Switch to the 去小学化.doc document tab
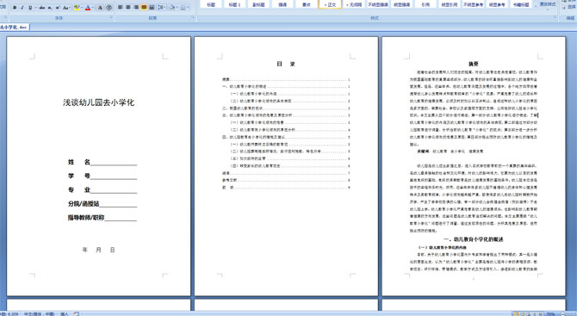The height and width of the screenshot is (316, 577). [14, 28]
